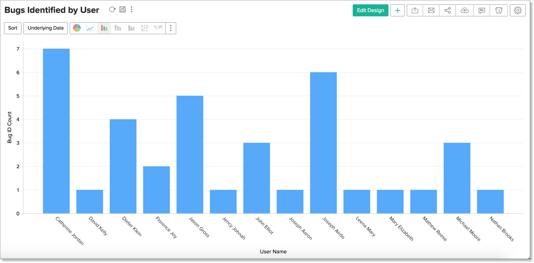Click the 'Leena Mary' axis label
Screen dimensions: 534x263
tap(366, 226)
